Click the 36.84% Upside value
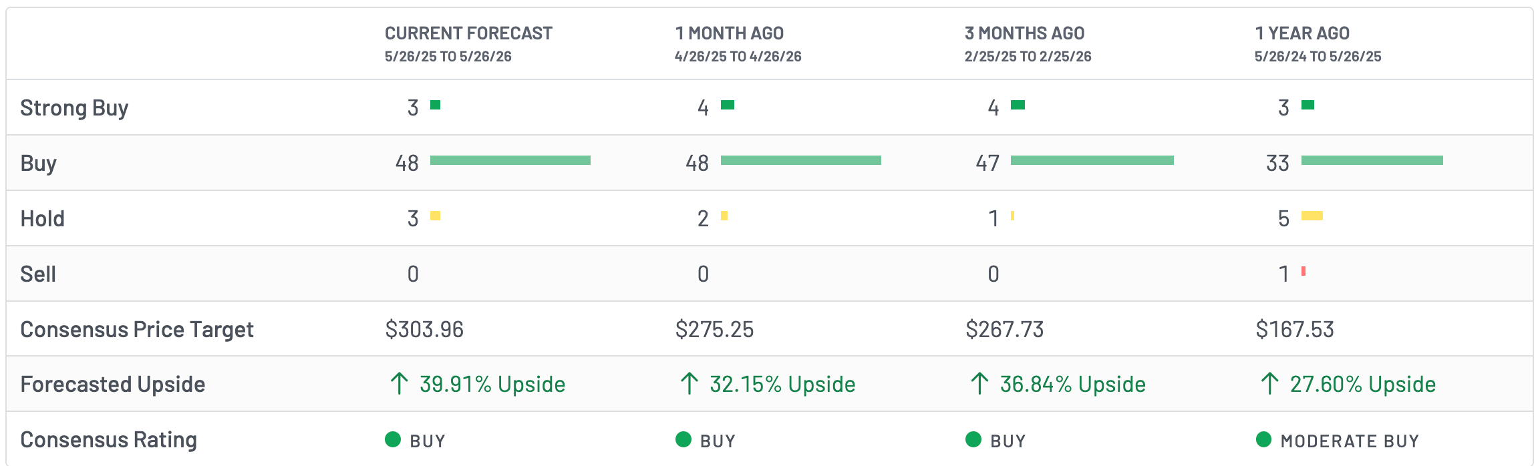Image resolution: width=1538 pixels, height=466 pixels. (x=1072, y=384)
